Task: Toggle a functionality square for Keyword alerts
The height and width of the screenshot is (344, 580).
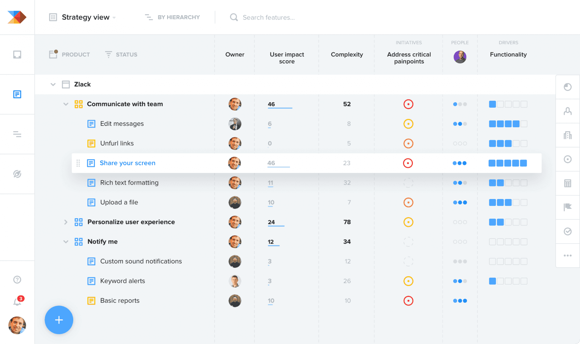Action: coord(493,281)
